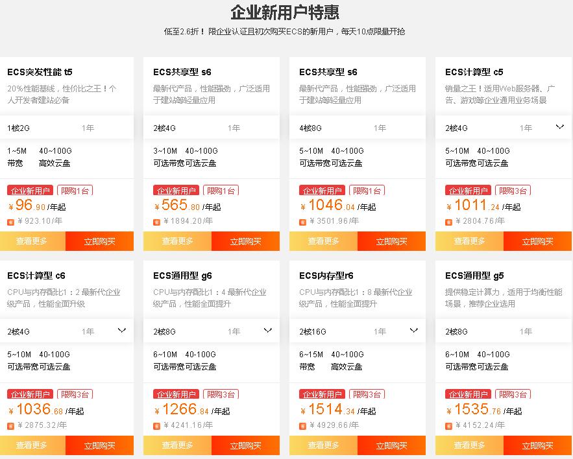This screenshot has height=459, width=573.
Task: Expand spec dropdown for ECS计算型 c5
Action: pos(560,126)
